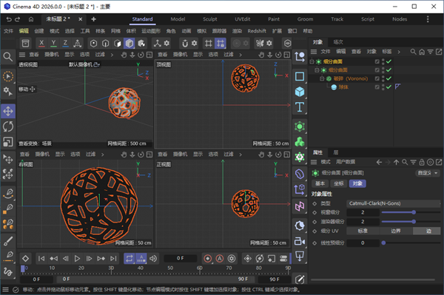Click the Autokeying A icon
The image size is (444, 295).
point(220,259)
